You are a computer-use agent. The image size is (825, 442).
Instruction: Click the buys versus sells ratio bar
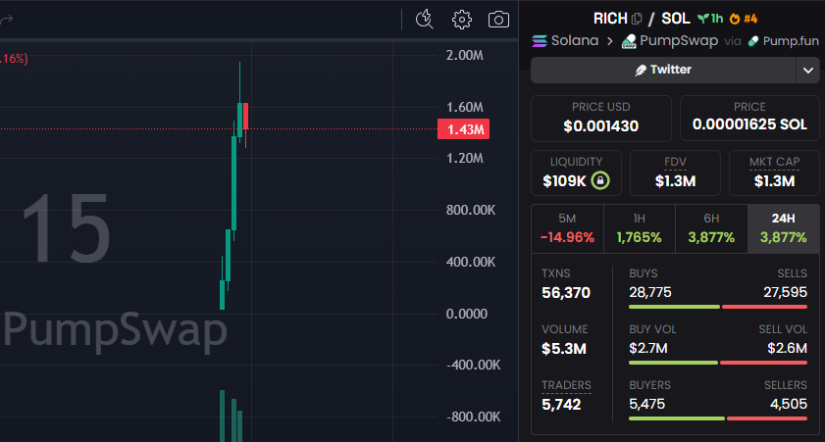718,307
